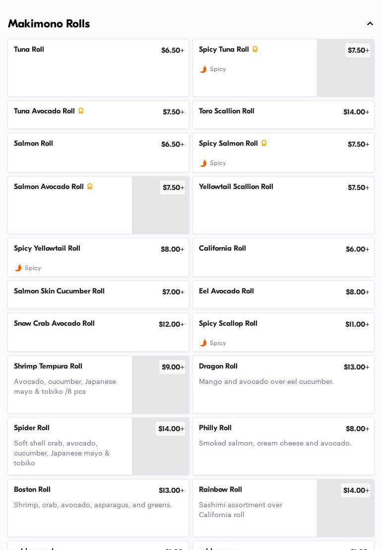Click the chili pepper icon under Spicy Scallop Roll

tap(203, 343)
